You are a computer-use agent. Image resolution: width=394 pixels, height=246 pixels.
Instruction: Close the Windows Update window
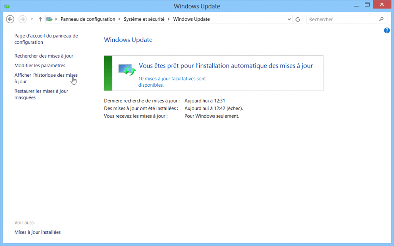pos(382,5)
